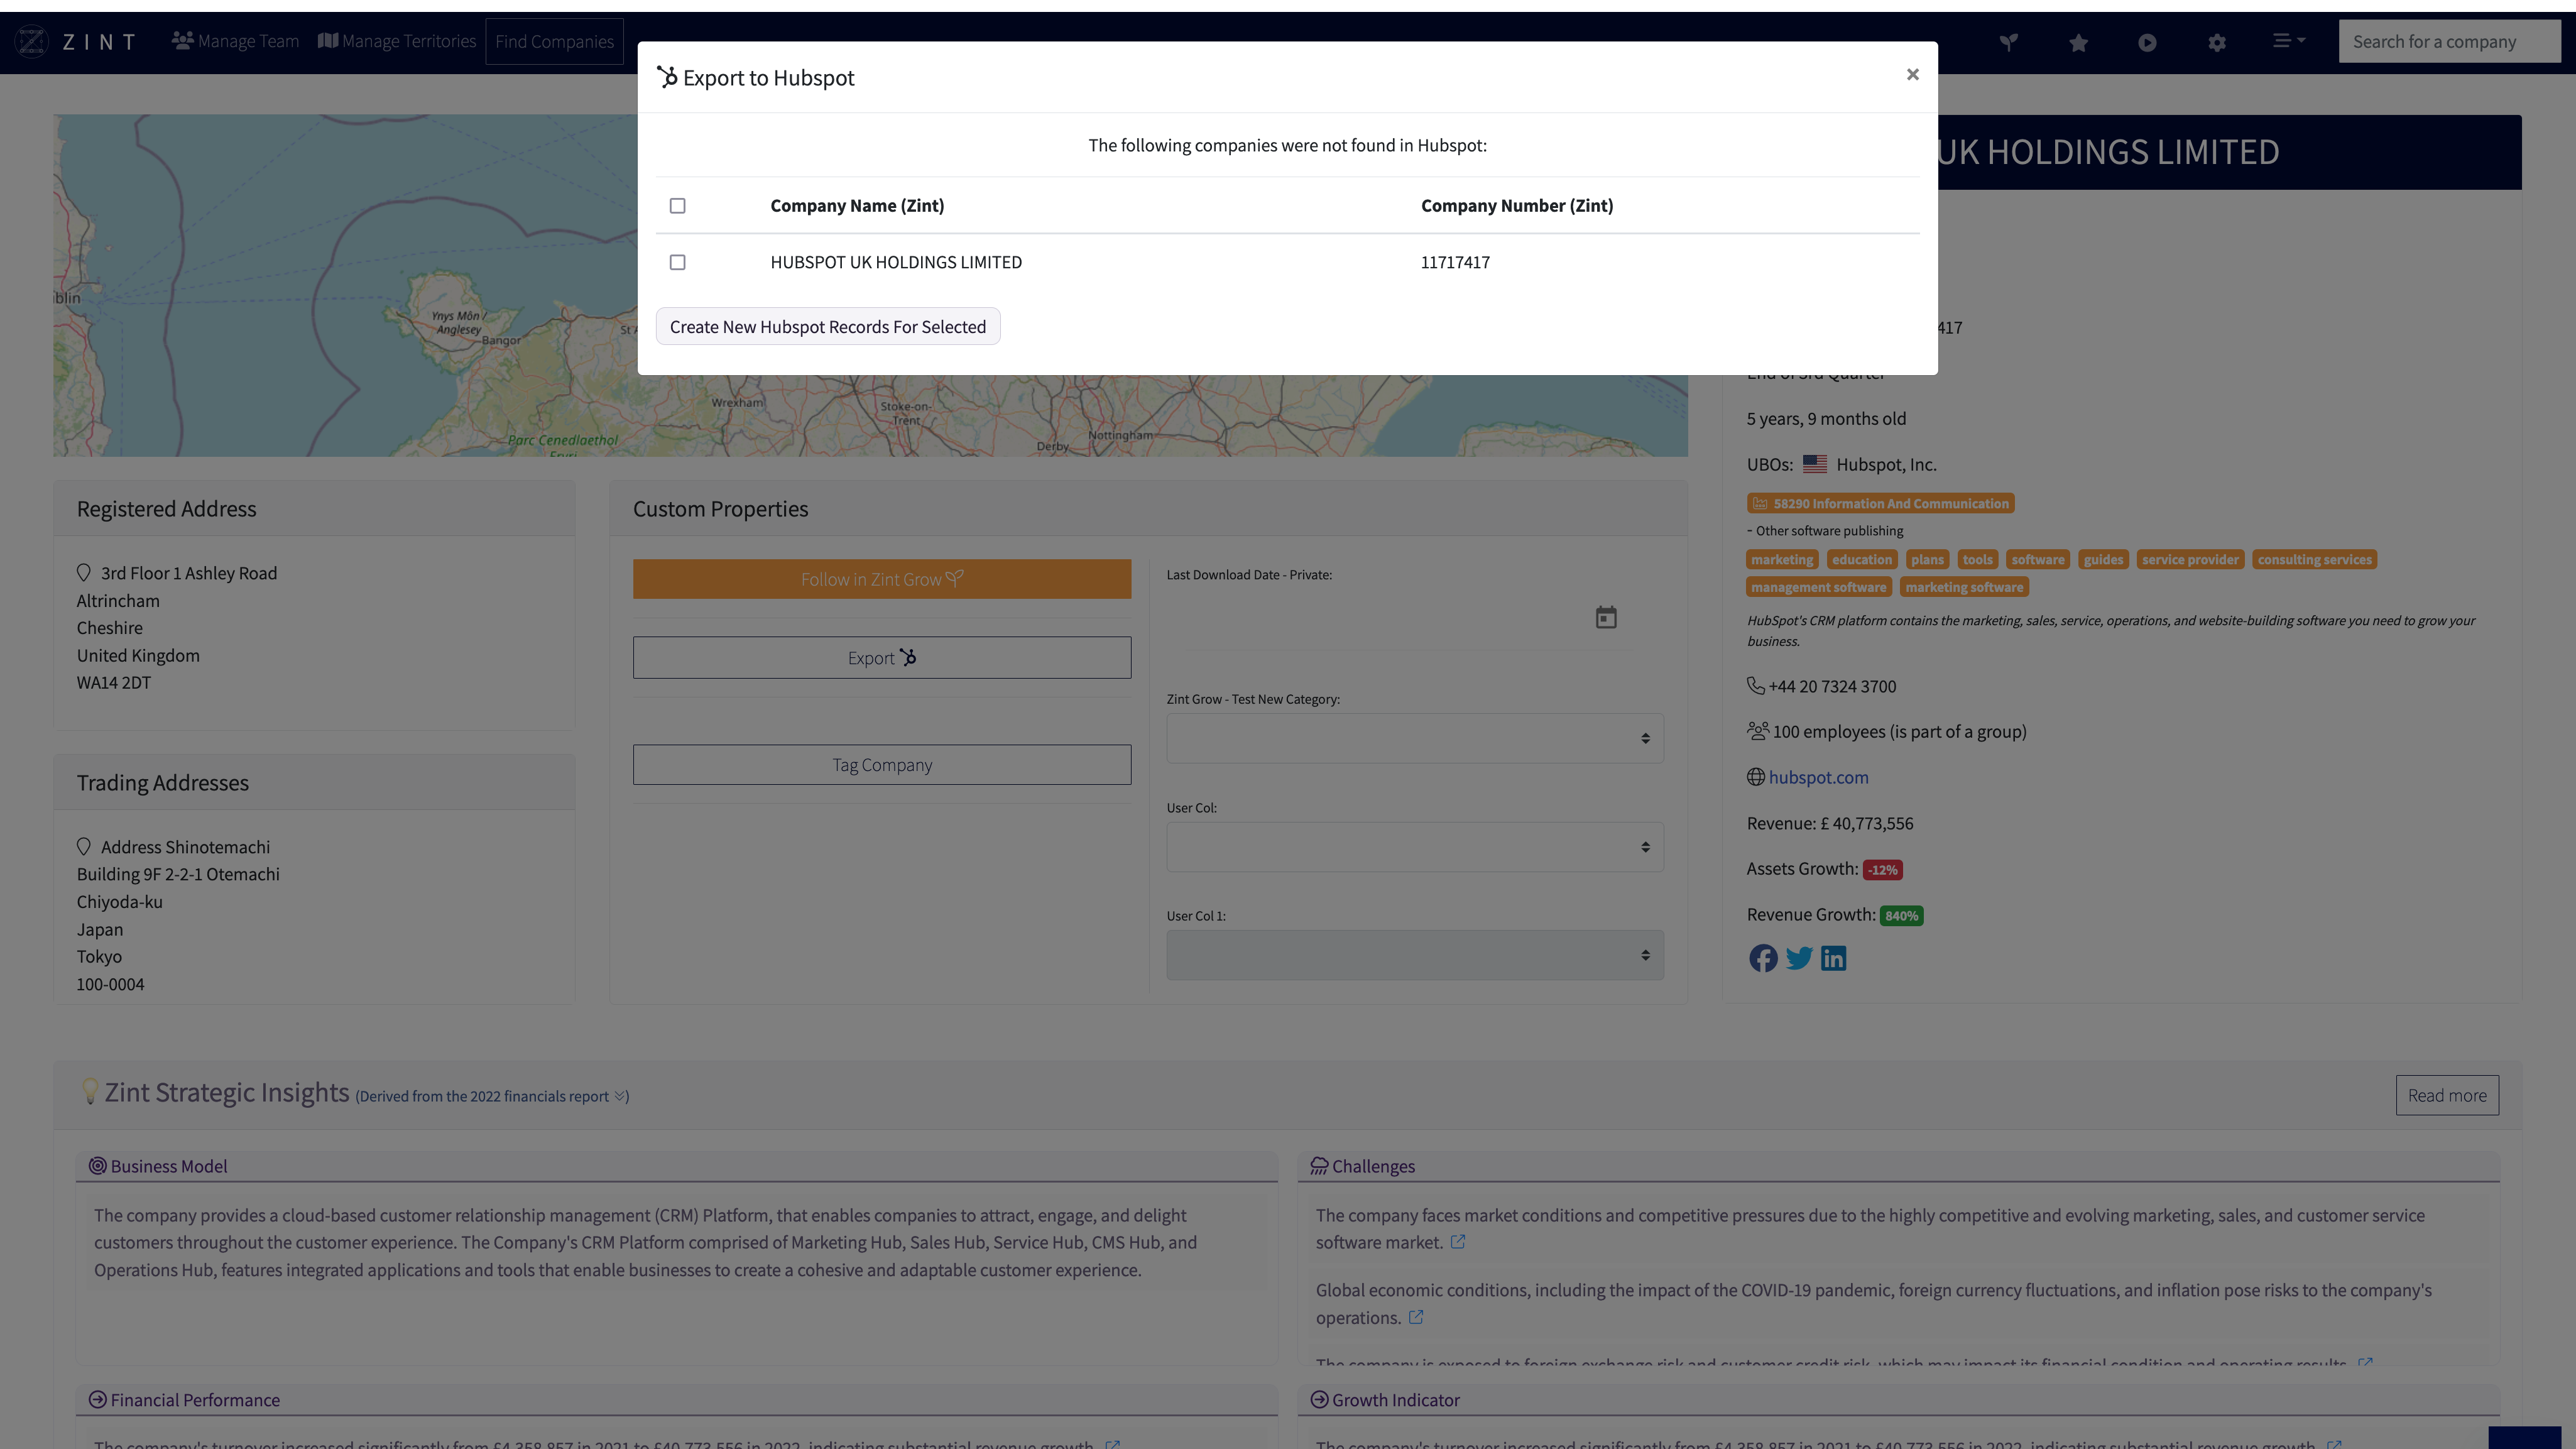2576x1449 pixels.
Task: Check HUBSPOT UK HOLDINGS LIMITED row checkbox
Action: (677, 262)
